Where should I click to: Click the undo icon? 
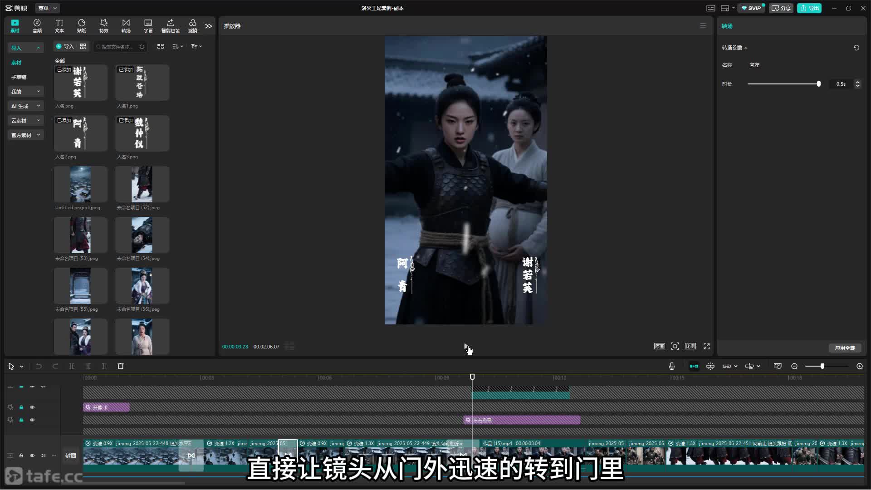(x=39, y=366)
